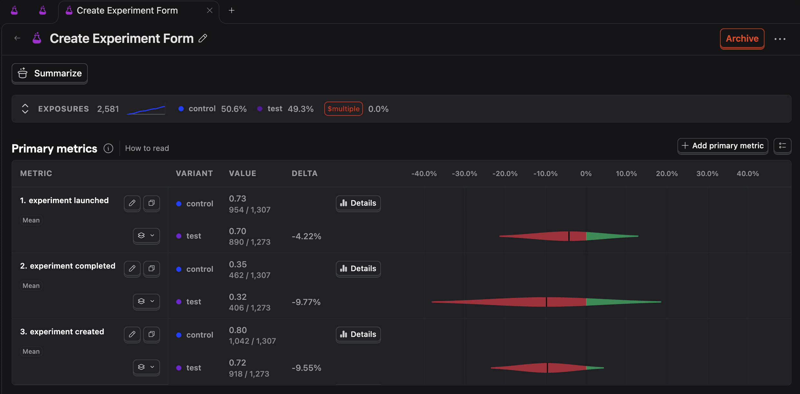Open a new tab with plus
This screenshot has width=800, height=394.
[x=231, y=11]
